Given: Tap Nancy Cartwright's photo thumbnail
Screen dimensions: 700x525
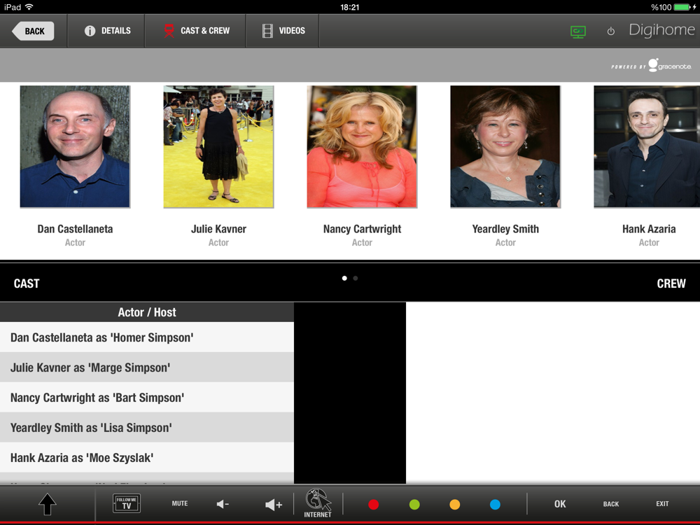Looking at the screenshot, I should pyautogui.click(x=362, y=147).
